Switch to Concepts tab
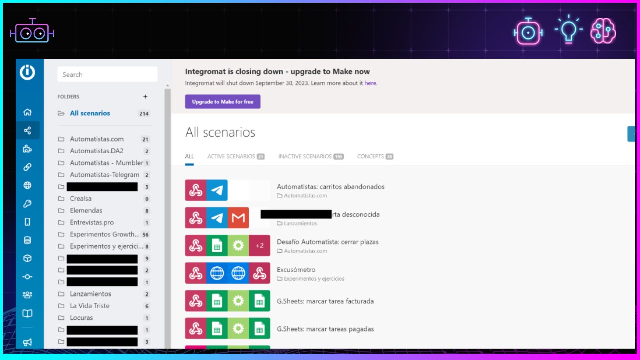The height and width of the screenshot is (360, 640). tap(375, 156)
